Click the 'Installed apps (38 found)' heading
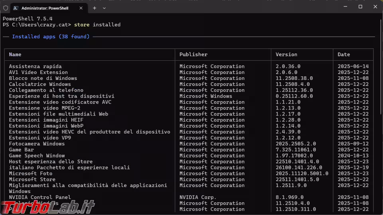 point(51,37)
